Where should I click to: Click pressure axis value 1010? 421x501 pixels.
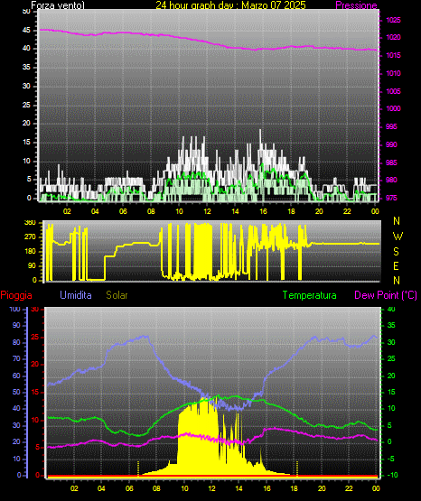pyautogui.click(x=394, y=73)
